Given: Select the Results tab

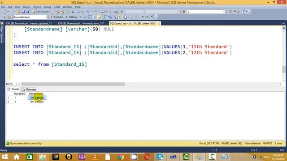Looking at the screenshot, I should (13, 89).
